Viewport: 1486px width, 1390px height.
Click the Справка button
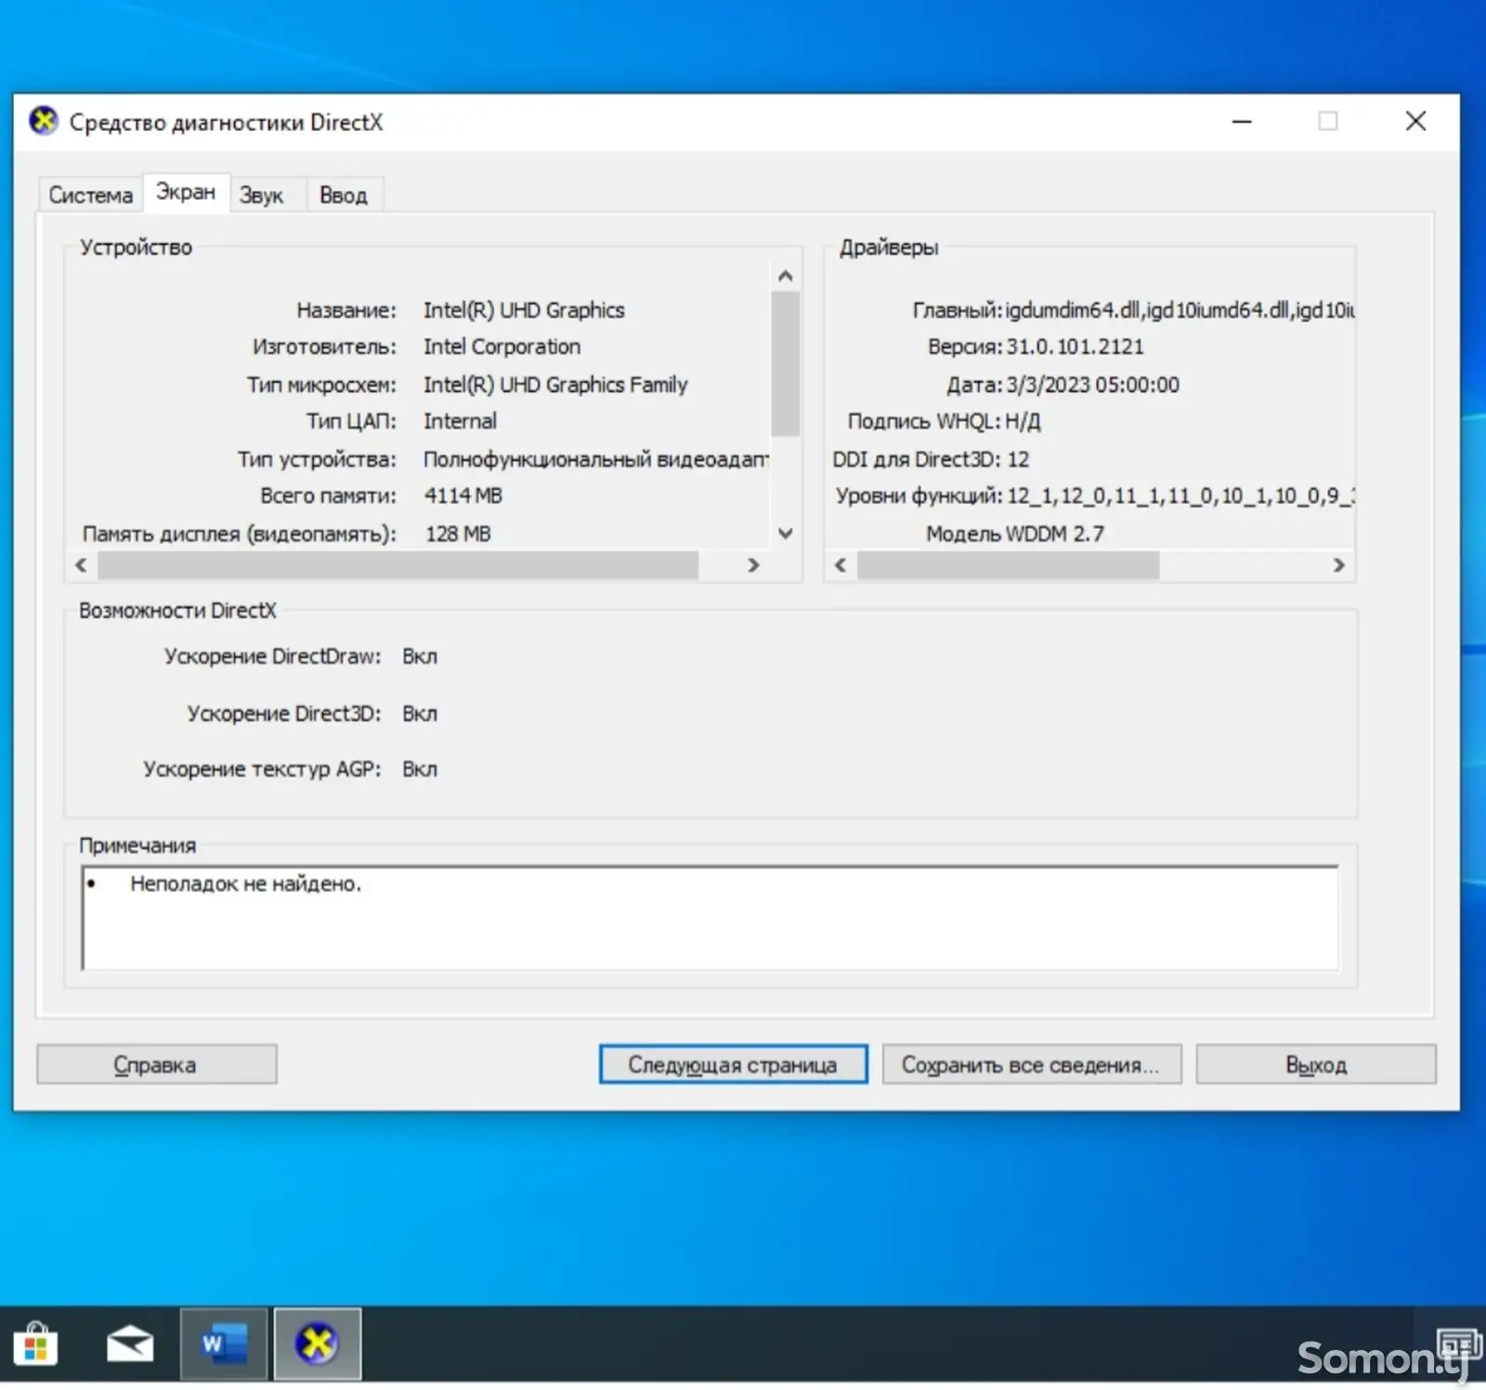[x=156, y=1065]
